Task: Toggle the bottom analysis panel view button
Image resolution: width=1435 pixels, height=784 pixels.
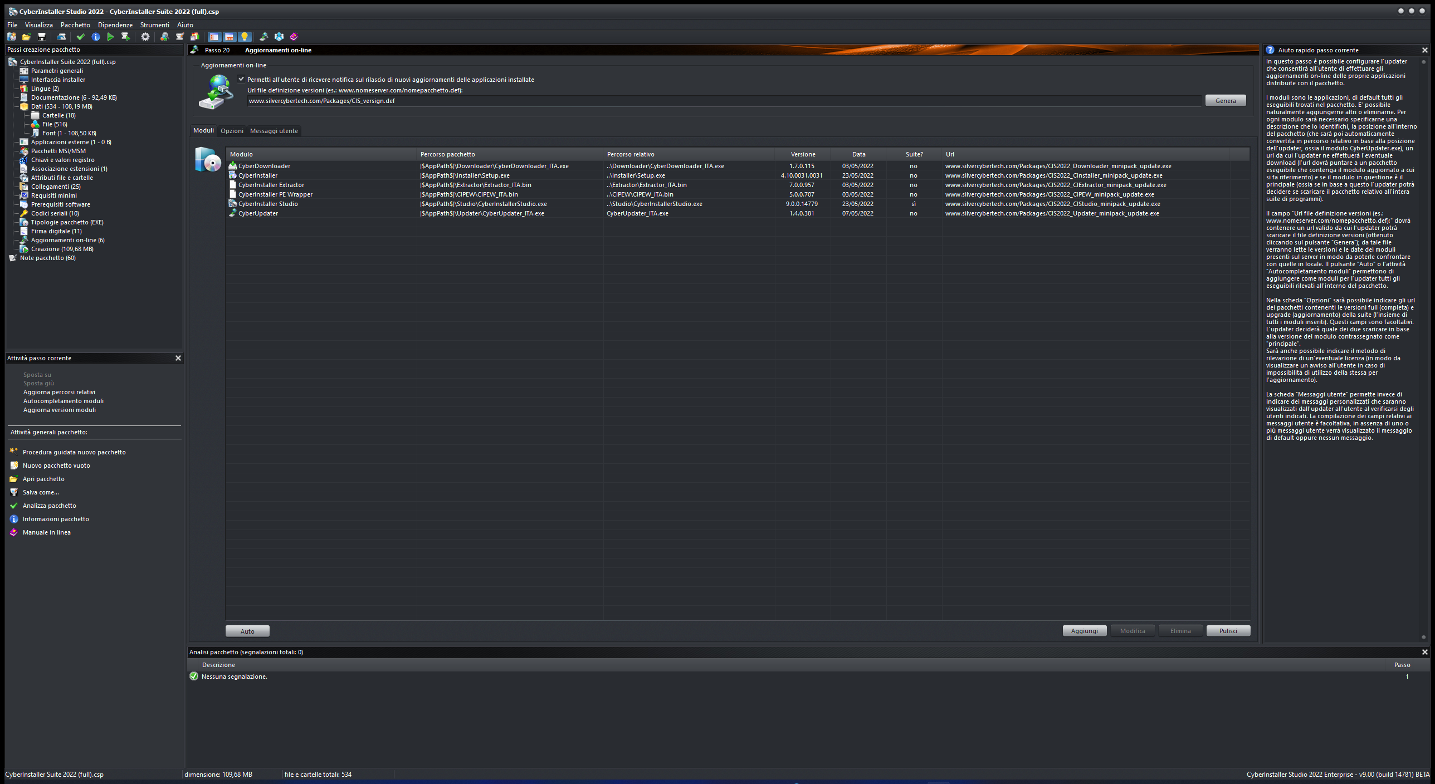Action: 229,37
